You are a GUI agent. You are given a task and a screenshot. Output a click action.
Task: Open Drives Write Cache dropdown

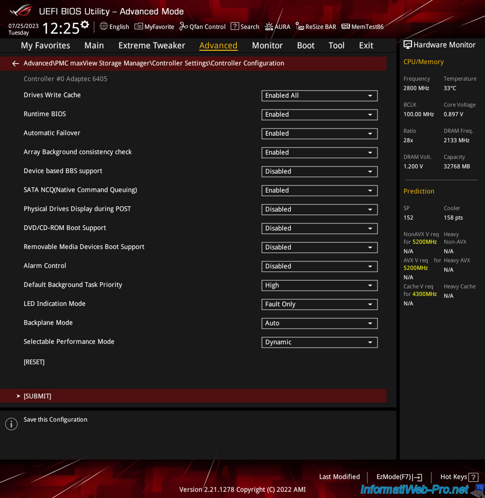pyautogui.click(x=319, y=96)
